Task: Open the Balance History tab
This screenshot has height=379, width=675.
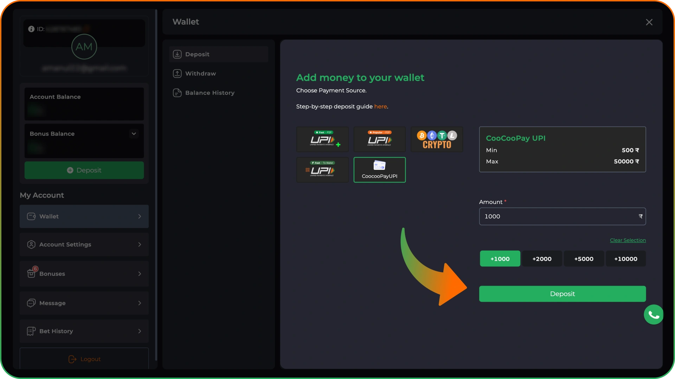Action: pyautogui.click(x=219, y=93)
